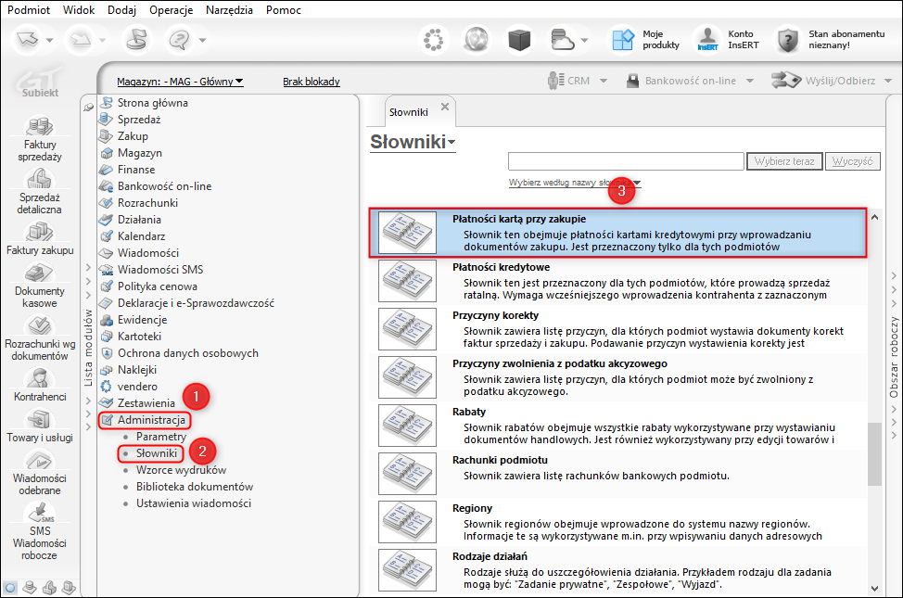This screenshot has width=903, height=598.
Task: Click the Moje produkty icon
Action: [622, 40]
